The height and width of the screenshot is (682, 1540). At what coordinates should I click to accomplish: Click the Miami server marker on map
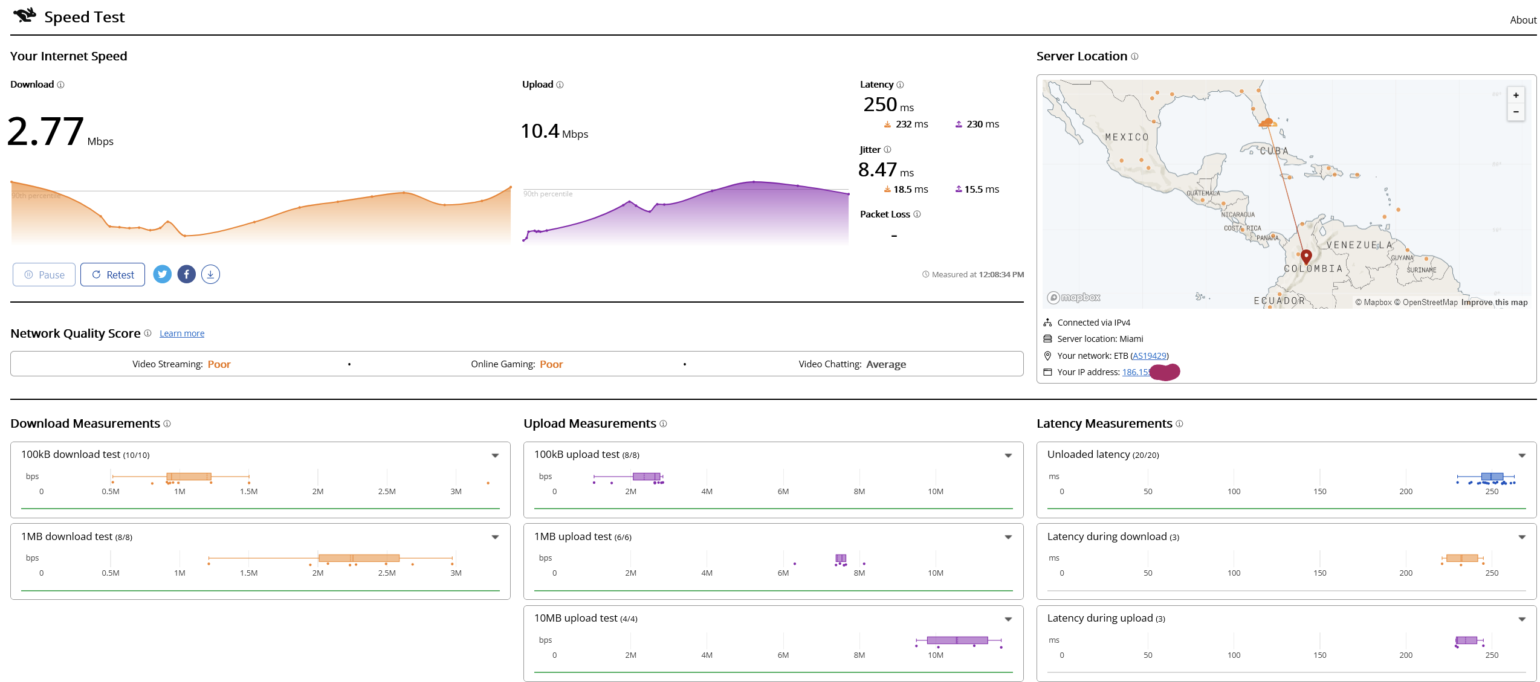click(1267, 123)
